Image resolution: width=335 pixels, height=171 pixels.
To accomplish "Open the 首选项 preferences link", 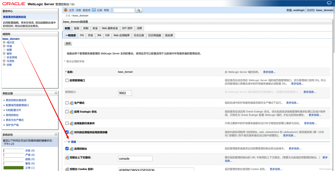I will pyautogui.click(x=87, y=10).
